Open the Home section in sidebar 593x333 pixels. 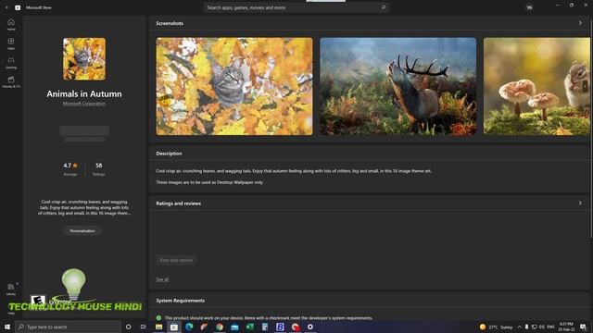(11, 24)
